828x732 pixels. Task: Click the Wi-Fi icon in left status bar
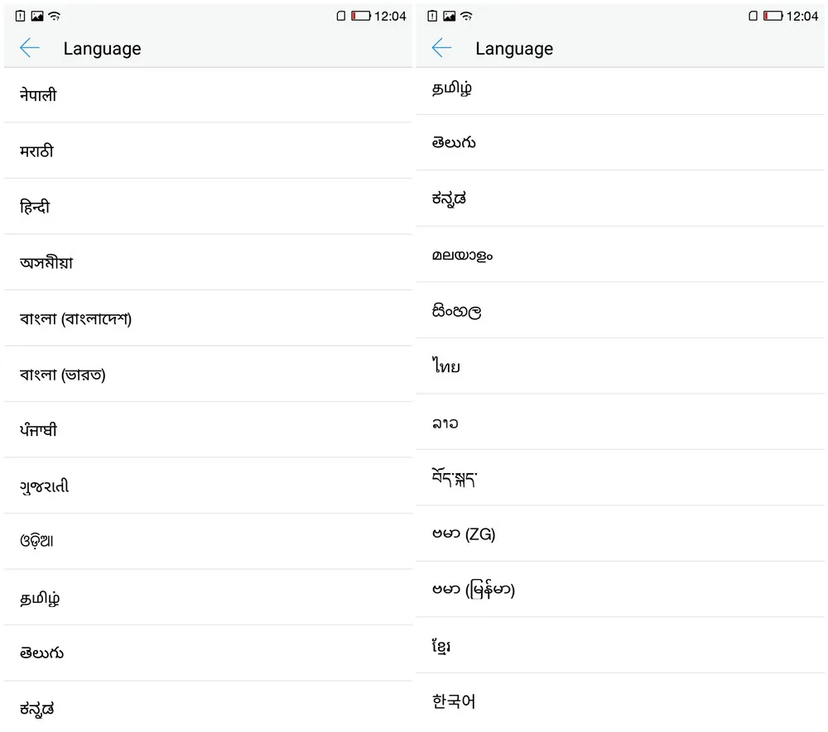tap(55, 16)
